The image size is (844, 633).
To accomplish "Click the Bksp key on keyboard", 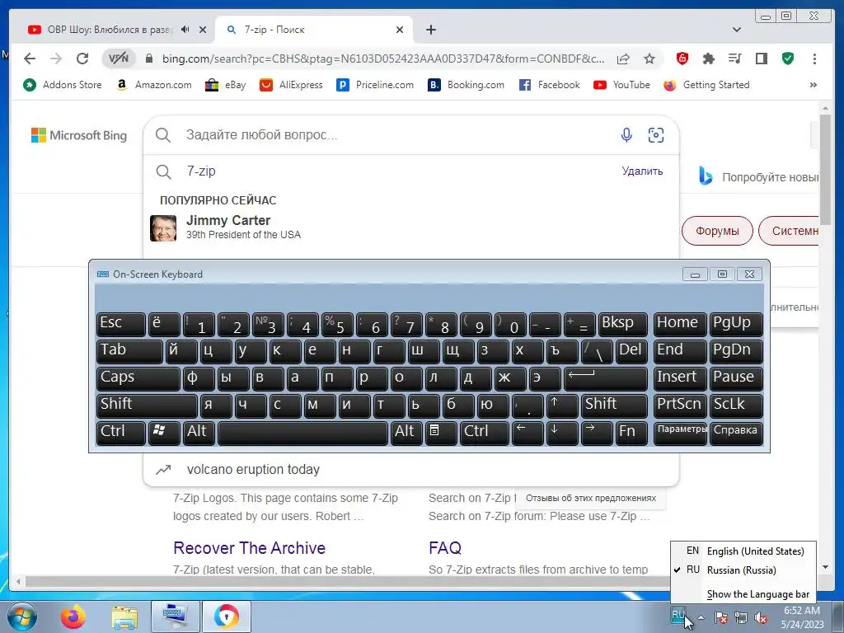I will coord(623,324).
